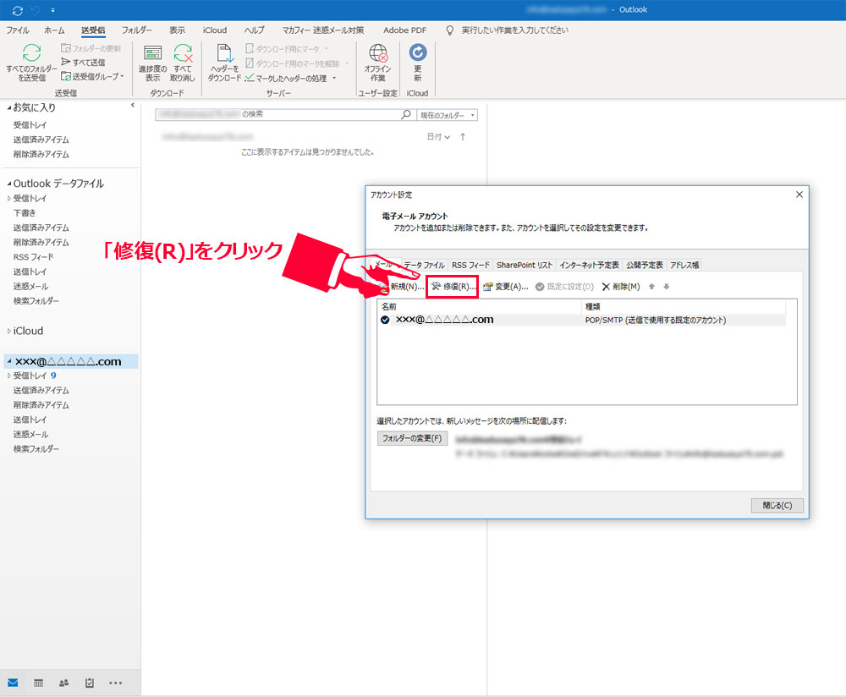846x697 pixels.
Task: Click the tell-me search box
Action: click(514, 30)
